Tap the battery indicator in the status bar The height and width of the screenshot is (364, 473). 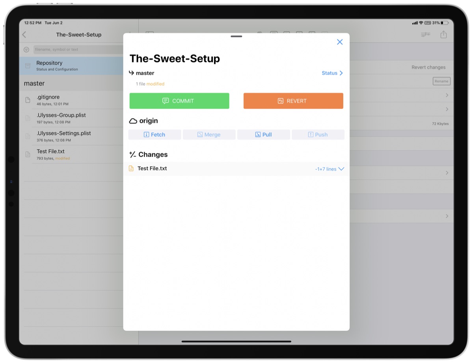[445, 23]
